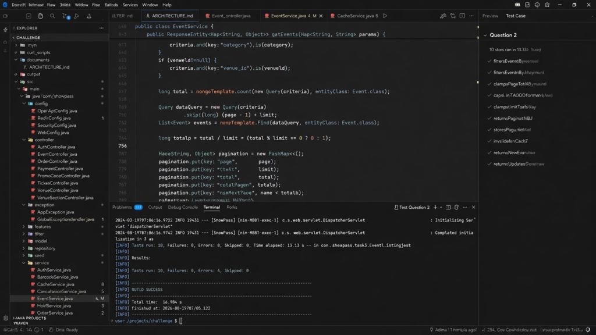This screenshot has height=335, width=596.
Task: Select the Test Case tab
Action: pos(516,16)
